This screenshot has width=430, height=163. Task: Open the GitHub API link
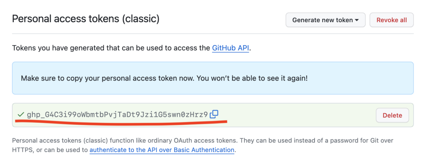pyautogui.click(x=231, y=48)
